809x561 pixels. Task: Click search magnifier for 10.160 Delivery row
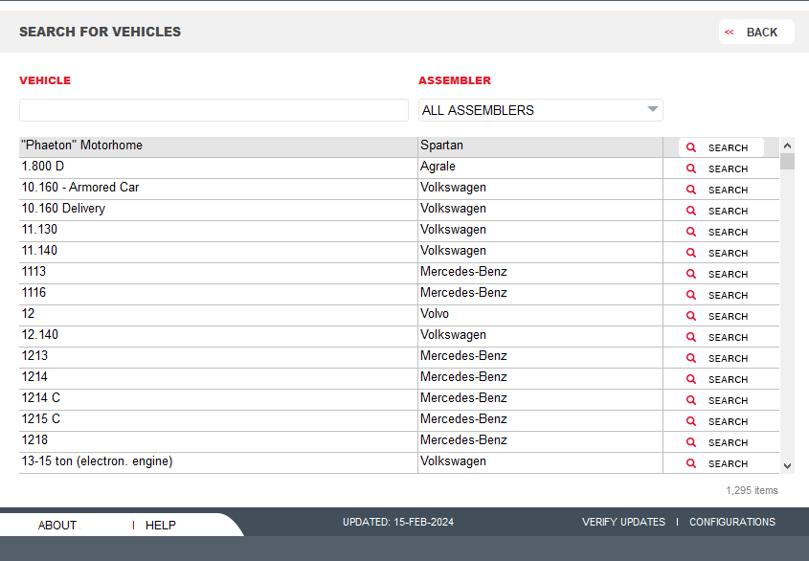click(691, 211)
